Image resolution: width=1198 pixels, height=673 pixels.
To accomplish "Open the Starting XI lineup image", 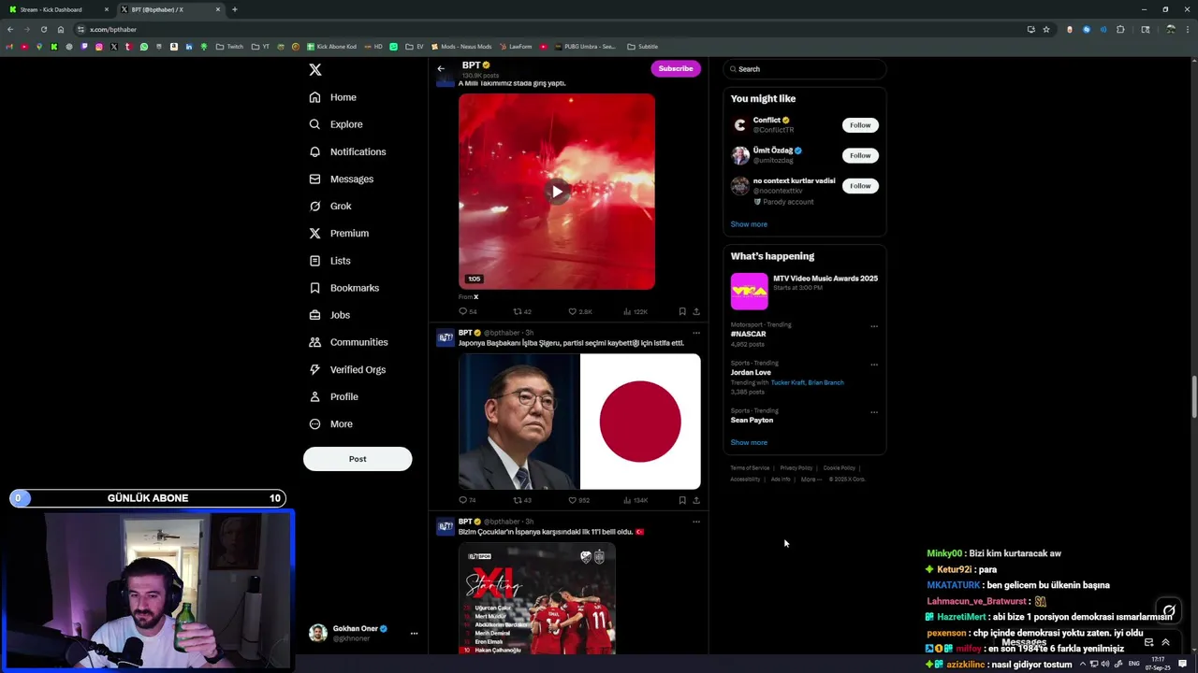I will [537, 600].
